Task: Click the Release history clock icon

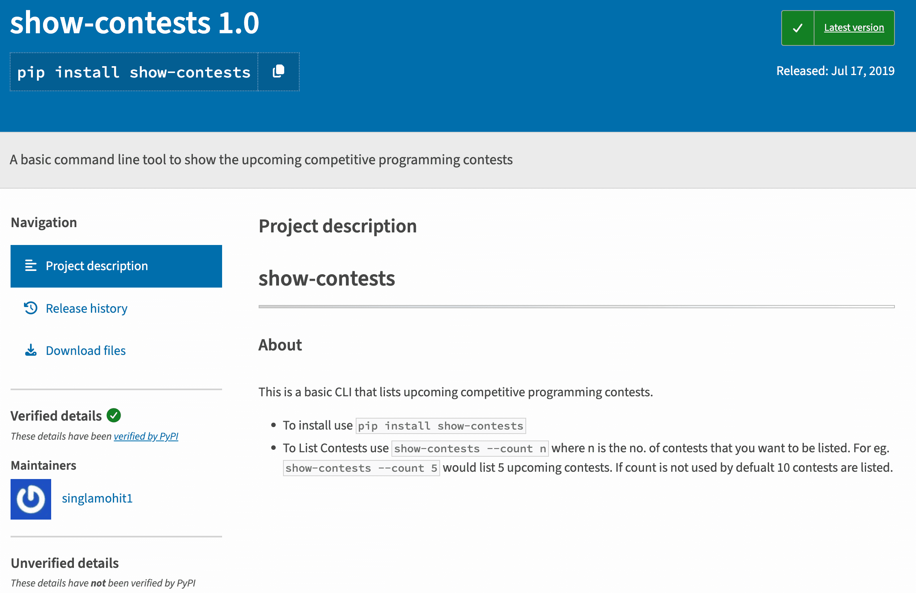Action: point(30,308)
